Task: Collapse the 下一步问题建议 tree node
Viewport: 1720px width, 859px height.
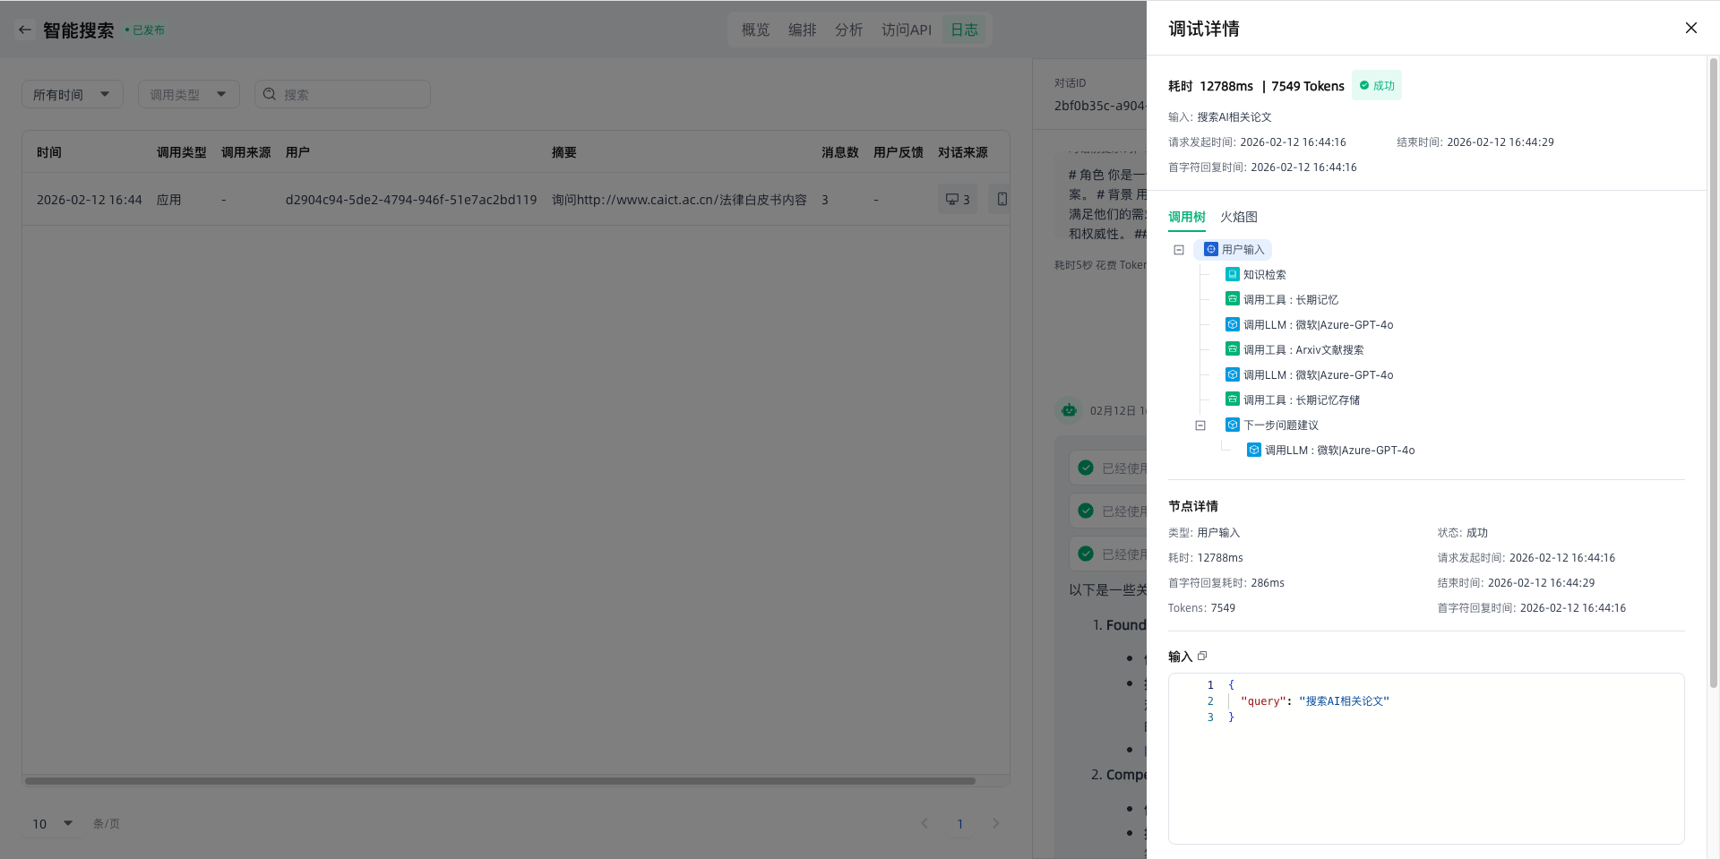Action: [1200, 425]
